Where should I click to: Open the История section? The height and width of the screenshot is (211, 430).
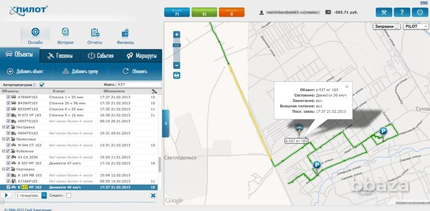(x=65, y=36)
